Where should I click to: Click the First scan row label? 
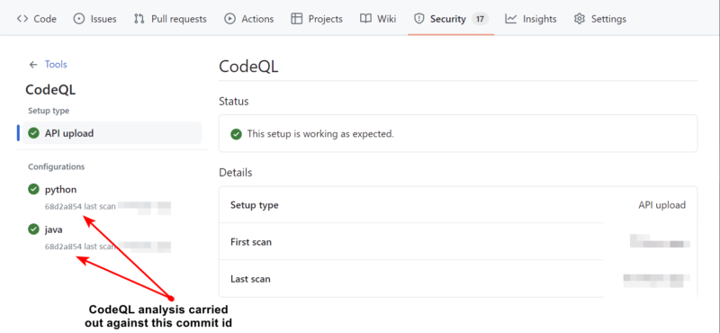click(251, 241)
